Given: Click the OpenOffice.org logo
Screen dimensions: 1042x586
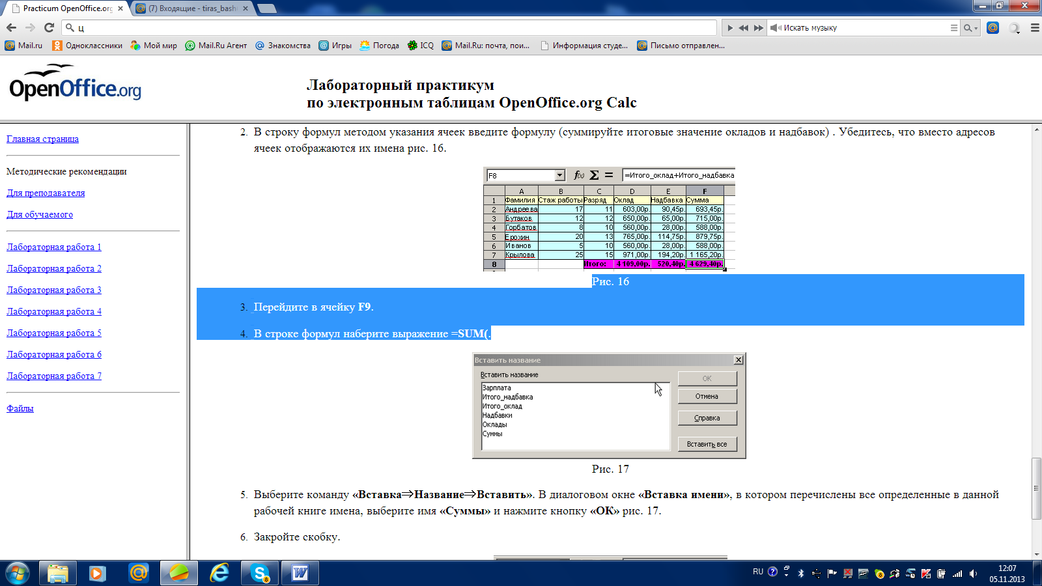Looking at the screenshot, I should click(x=75, y=83).
